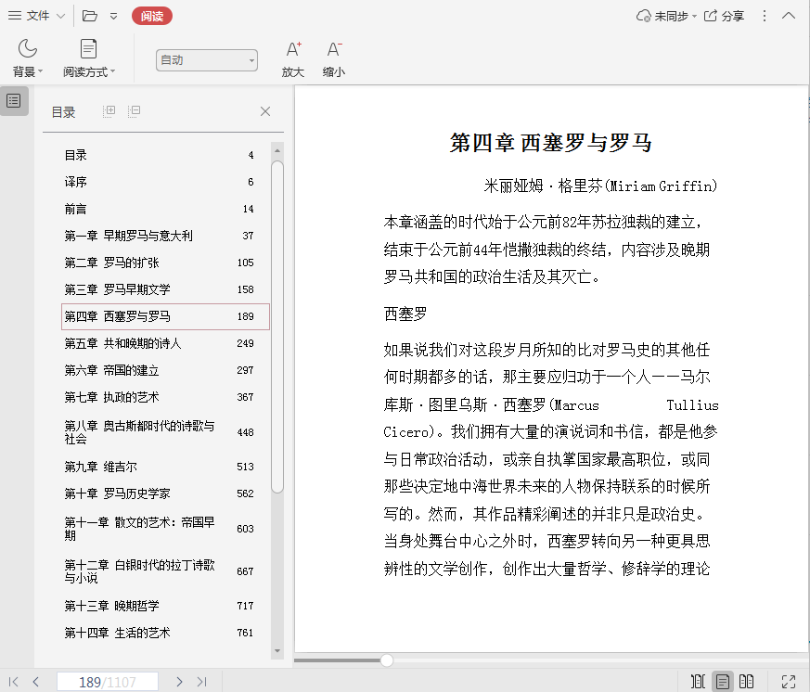810x692 pixels.
Task: Switch to two-page book view
Action: click(x=746, y=682)
